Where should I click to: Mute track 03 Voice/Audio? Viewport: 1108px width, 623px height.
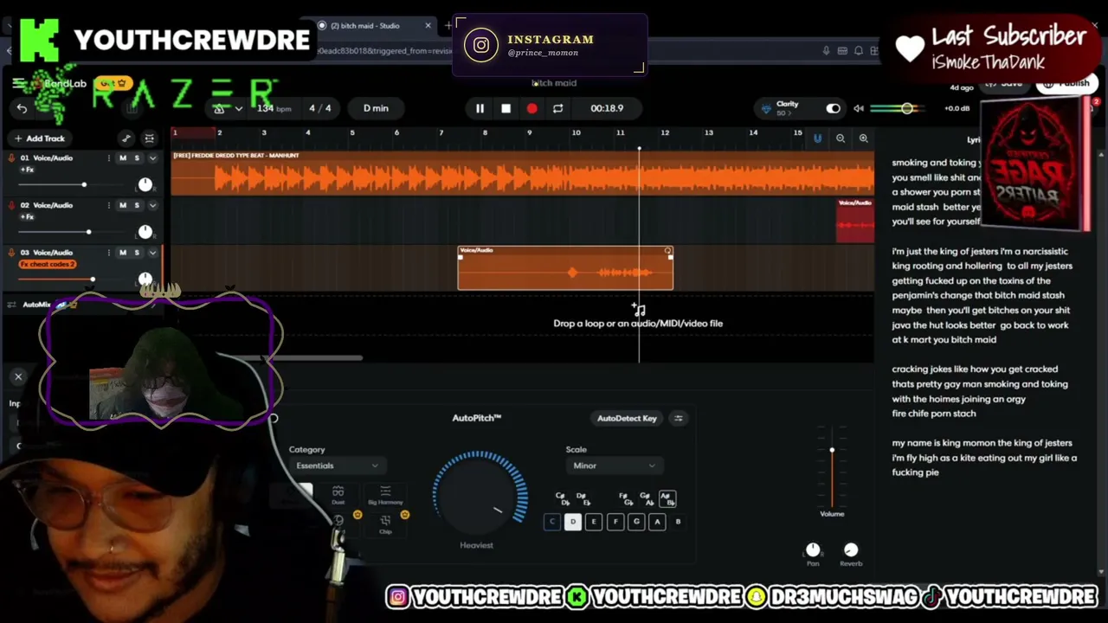point(122,253)
